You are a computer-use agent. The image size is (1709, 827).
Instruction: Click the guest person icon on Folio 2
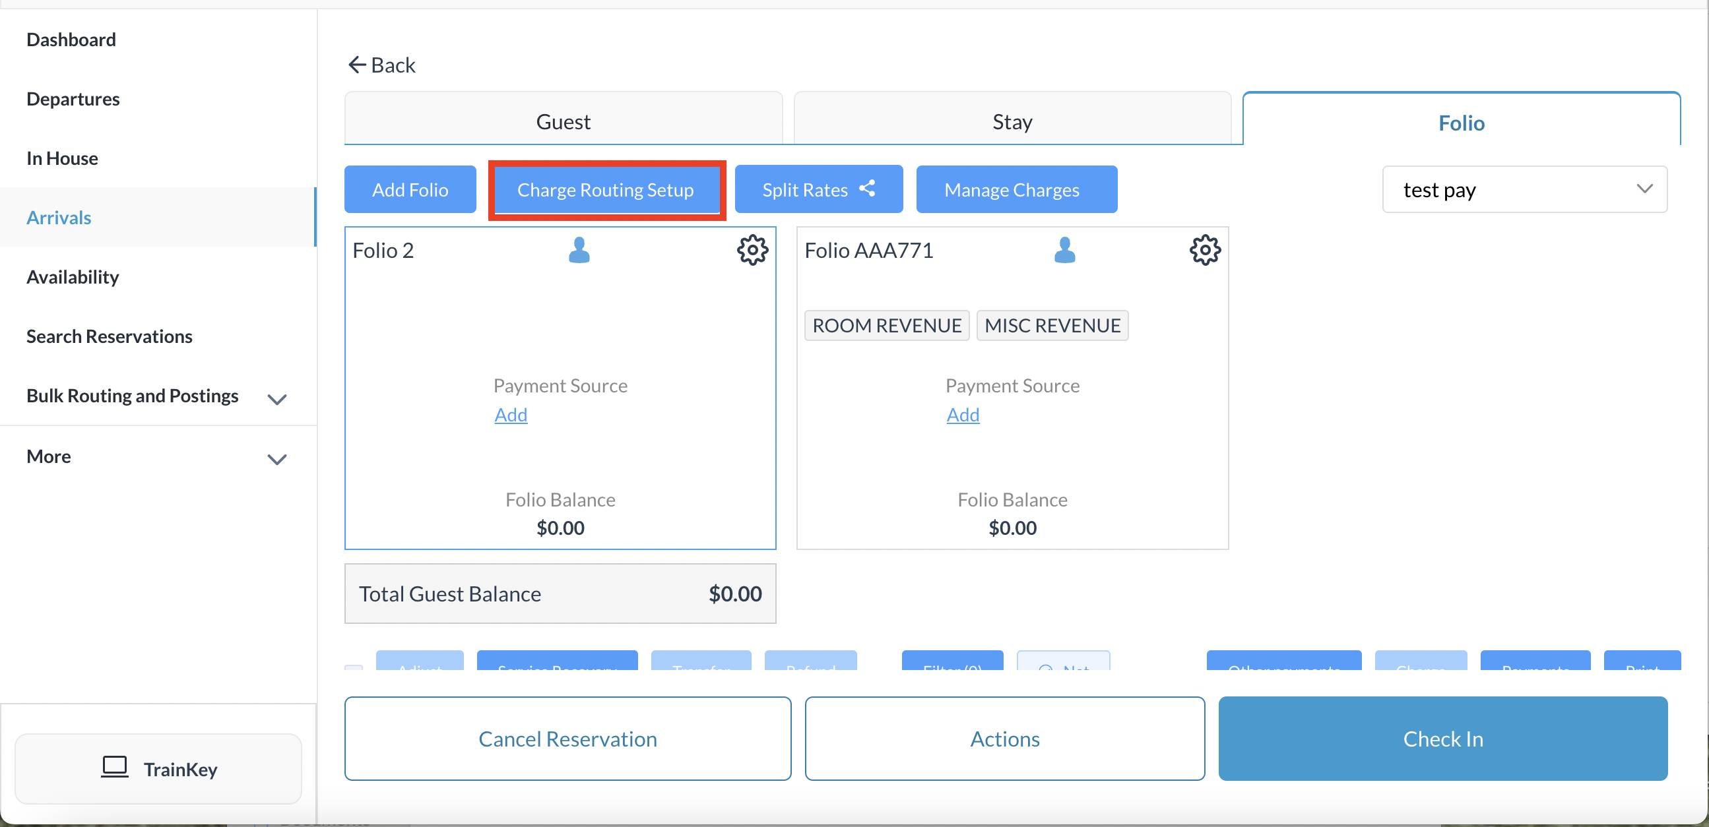pos(579,250)
